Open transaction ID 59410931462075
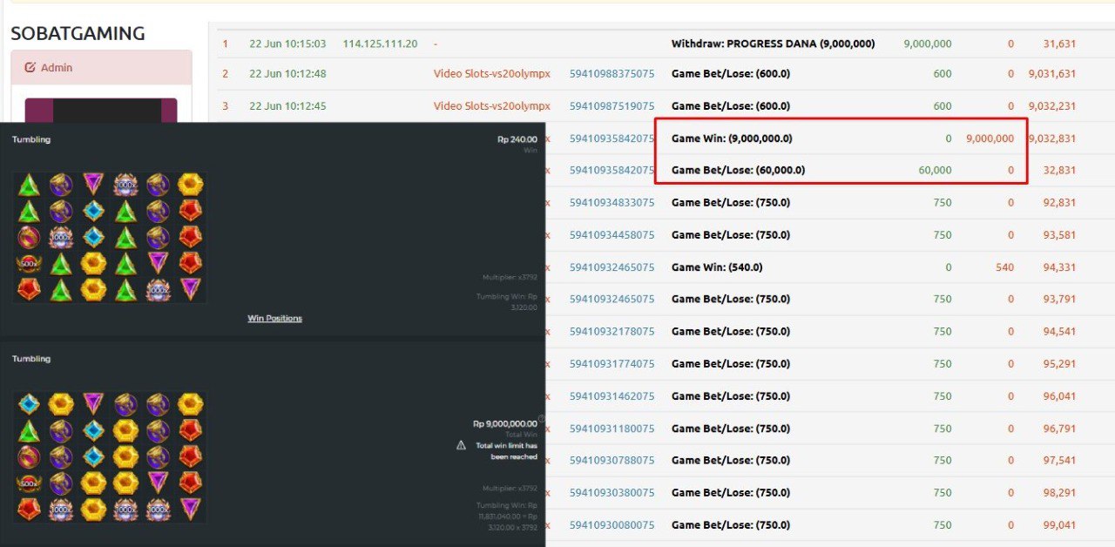Viewport: 1115px width, 547px height. 612,396
